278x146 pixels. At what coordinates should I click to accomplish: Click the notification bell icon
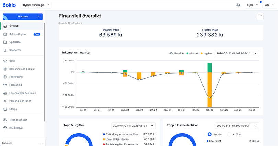click(238, 5)
